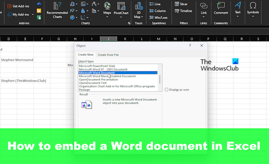
Task: Click the Object type list scrollbar
Action: pyautogui.click(x=160, y=79)
